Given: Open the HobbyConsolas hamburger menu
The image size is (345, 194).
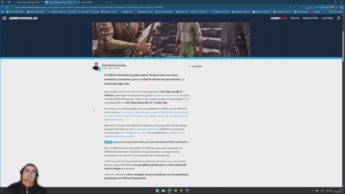Looking at the screenshot, I should pyautogui.click(x=4, y=18).
